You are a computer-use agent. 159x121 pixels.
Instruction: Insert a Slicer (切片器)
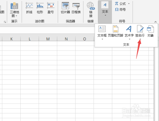coord(65,8)
